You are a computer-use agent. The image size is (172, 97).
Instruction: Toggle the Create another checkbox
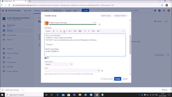(102, 79)
